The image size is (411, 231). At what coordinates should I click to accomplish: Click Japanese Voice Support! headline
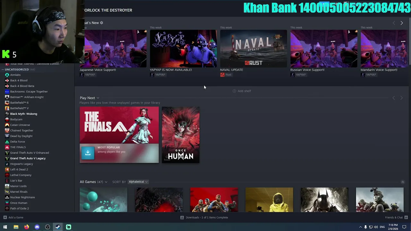[x=98, y=70]
